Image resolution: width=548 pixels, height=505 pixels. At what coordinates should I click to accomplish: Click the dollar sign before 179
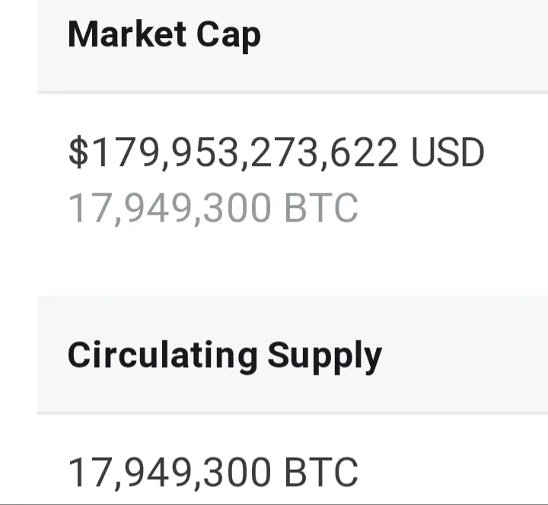click(78, 152)
